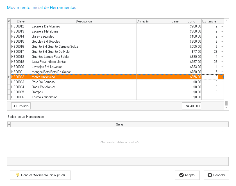The width and height of the screenshot is (236, 186).
Task: Click the Descripcion column header
Action: (84, 21)
